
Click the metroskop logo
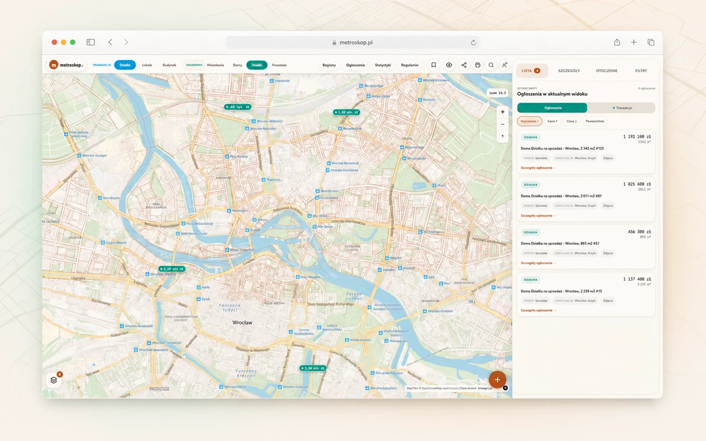pyautogui.click(x=66, y=65)
